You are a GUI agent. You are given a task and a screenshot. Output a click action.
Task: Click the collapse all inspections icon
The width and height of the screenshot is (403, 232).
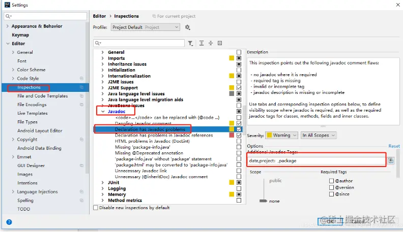211,43
